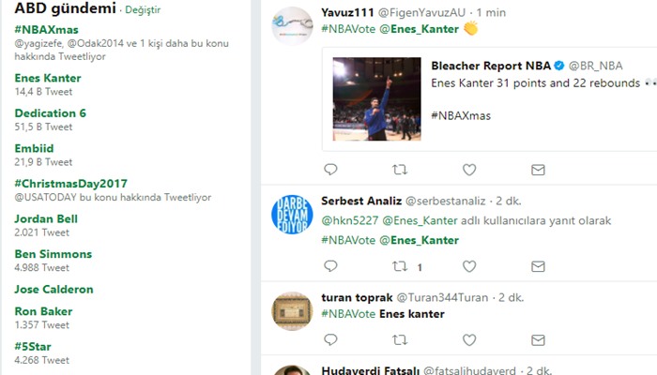The width and height of the screenshot is (657, 375).
Task: Reply to Yavuz111's tweet
Action: (x=330, y=170)
